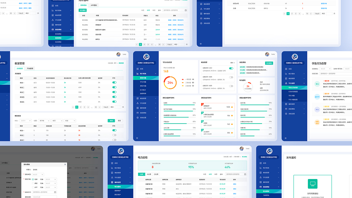Click the 总览 icon in the 电力巡检 panel sidebar
Screen dimensions: 352x198
[x=112, y=163]
